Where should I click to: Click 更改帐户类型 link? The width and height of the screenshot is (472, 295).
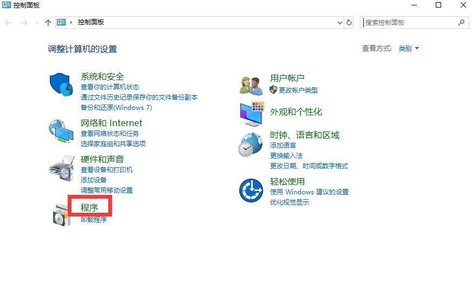pyautogui.click(x=298, y=90)
